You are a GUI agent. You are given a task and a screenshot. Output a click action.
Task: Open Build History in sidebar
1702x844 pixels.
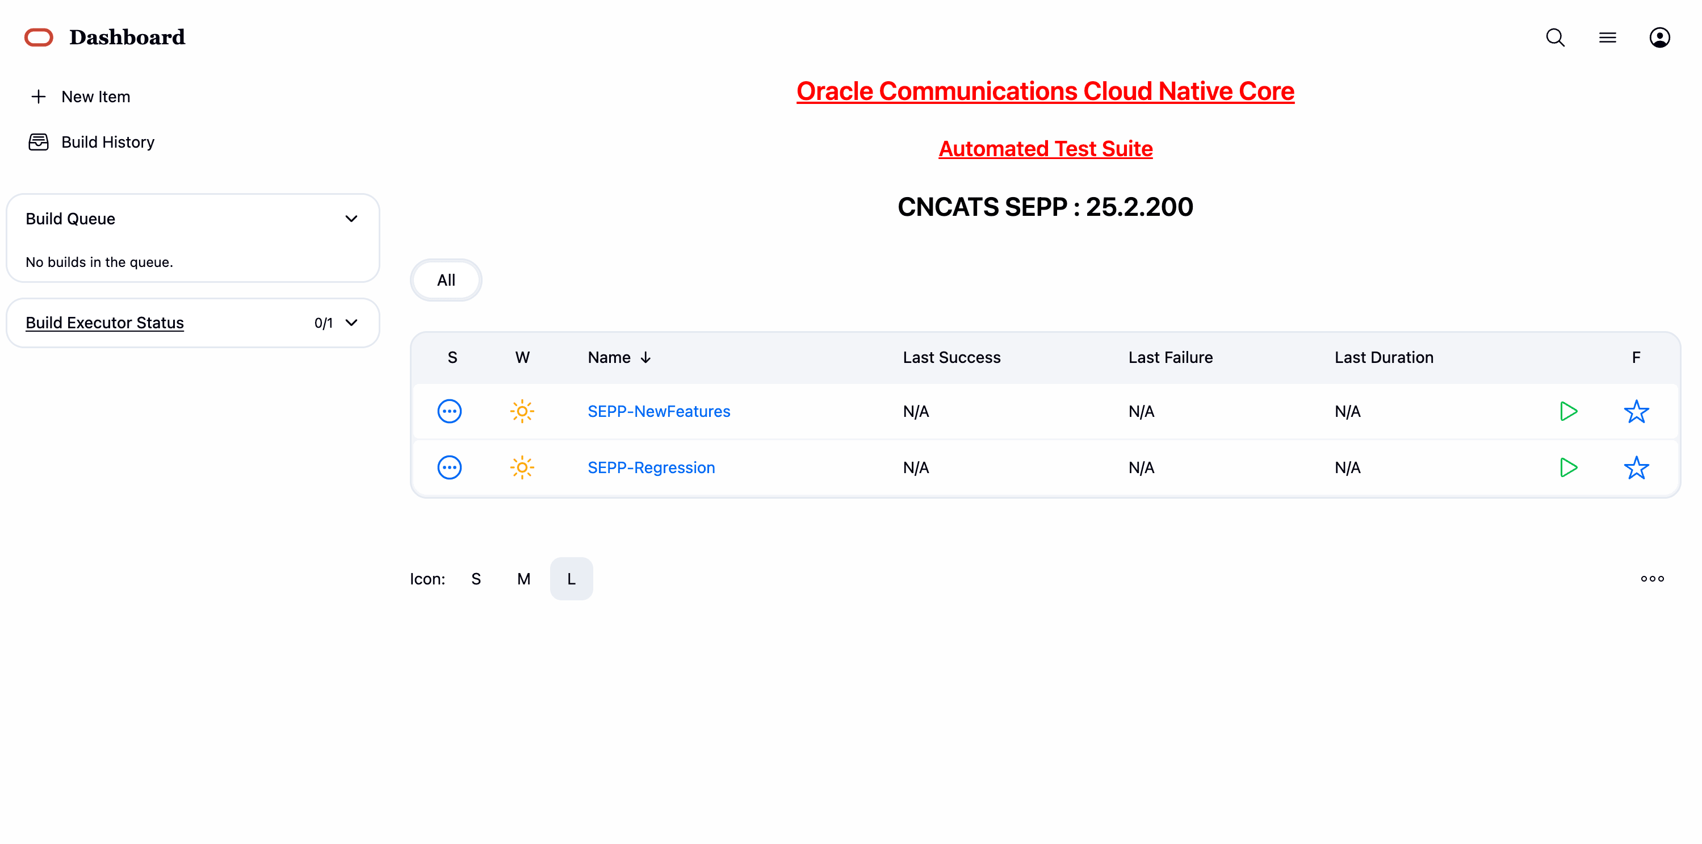tap(107, 142)
